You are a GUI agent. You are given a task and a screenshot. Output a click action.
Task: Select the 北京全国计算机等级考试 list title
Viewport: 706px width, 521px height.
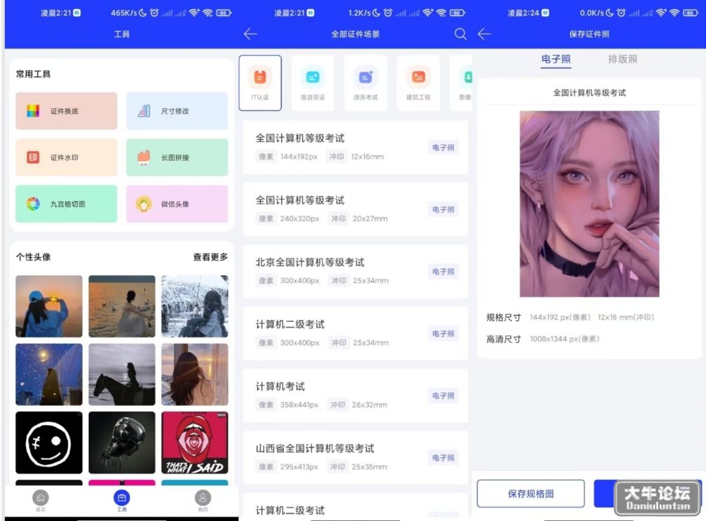click(310, 262)
